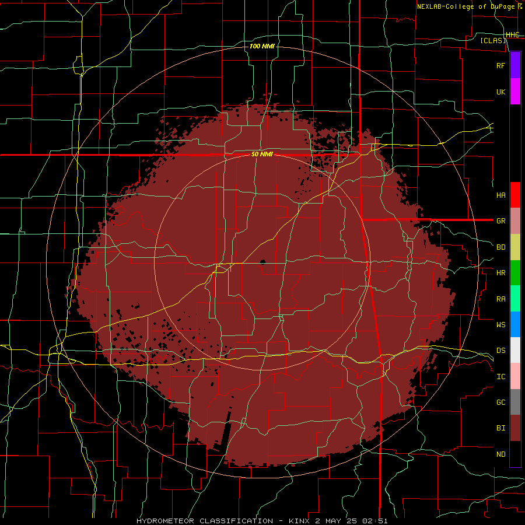
Task: Click the RA light green swatch
Action: pos(515,299)
